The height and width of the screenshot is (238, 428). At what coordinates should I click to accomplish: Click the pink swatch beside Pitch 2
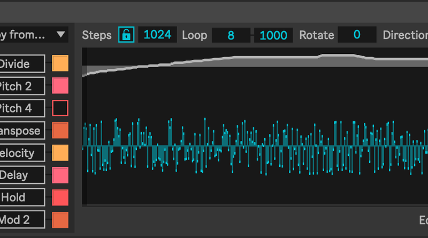pyautogui.click(x=60, y=86)
